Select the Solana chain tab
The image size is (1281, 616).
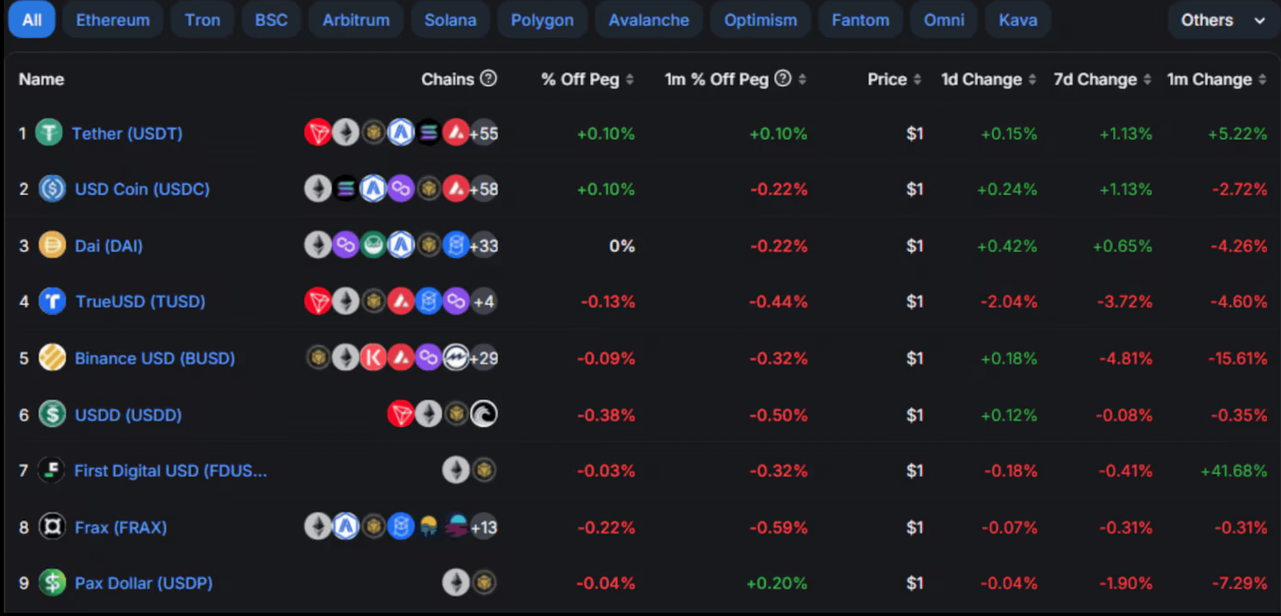[x=450, y=20]
